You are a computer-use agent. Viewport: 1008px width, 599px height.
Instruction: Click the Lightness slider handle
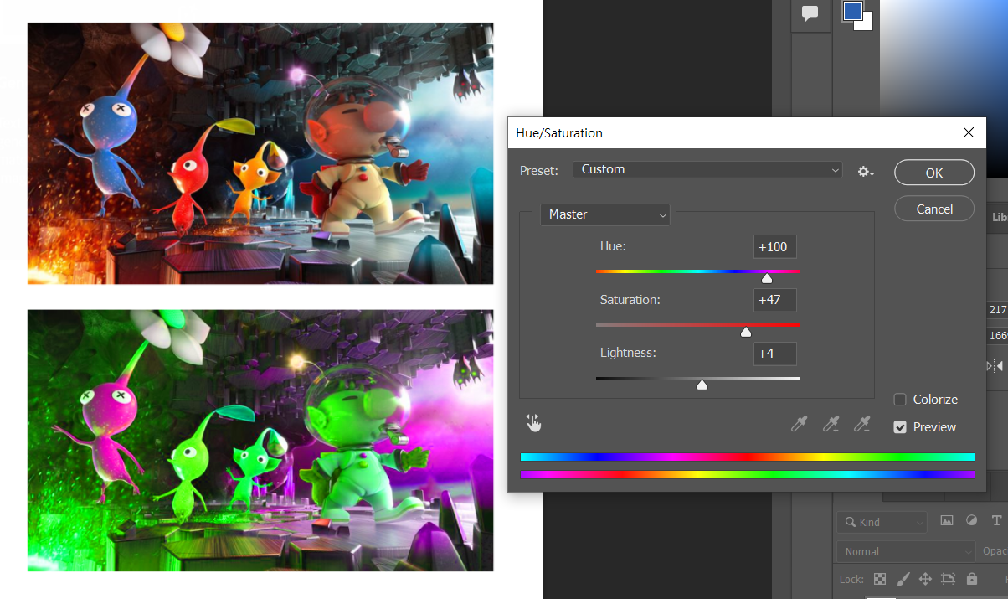702,385
